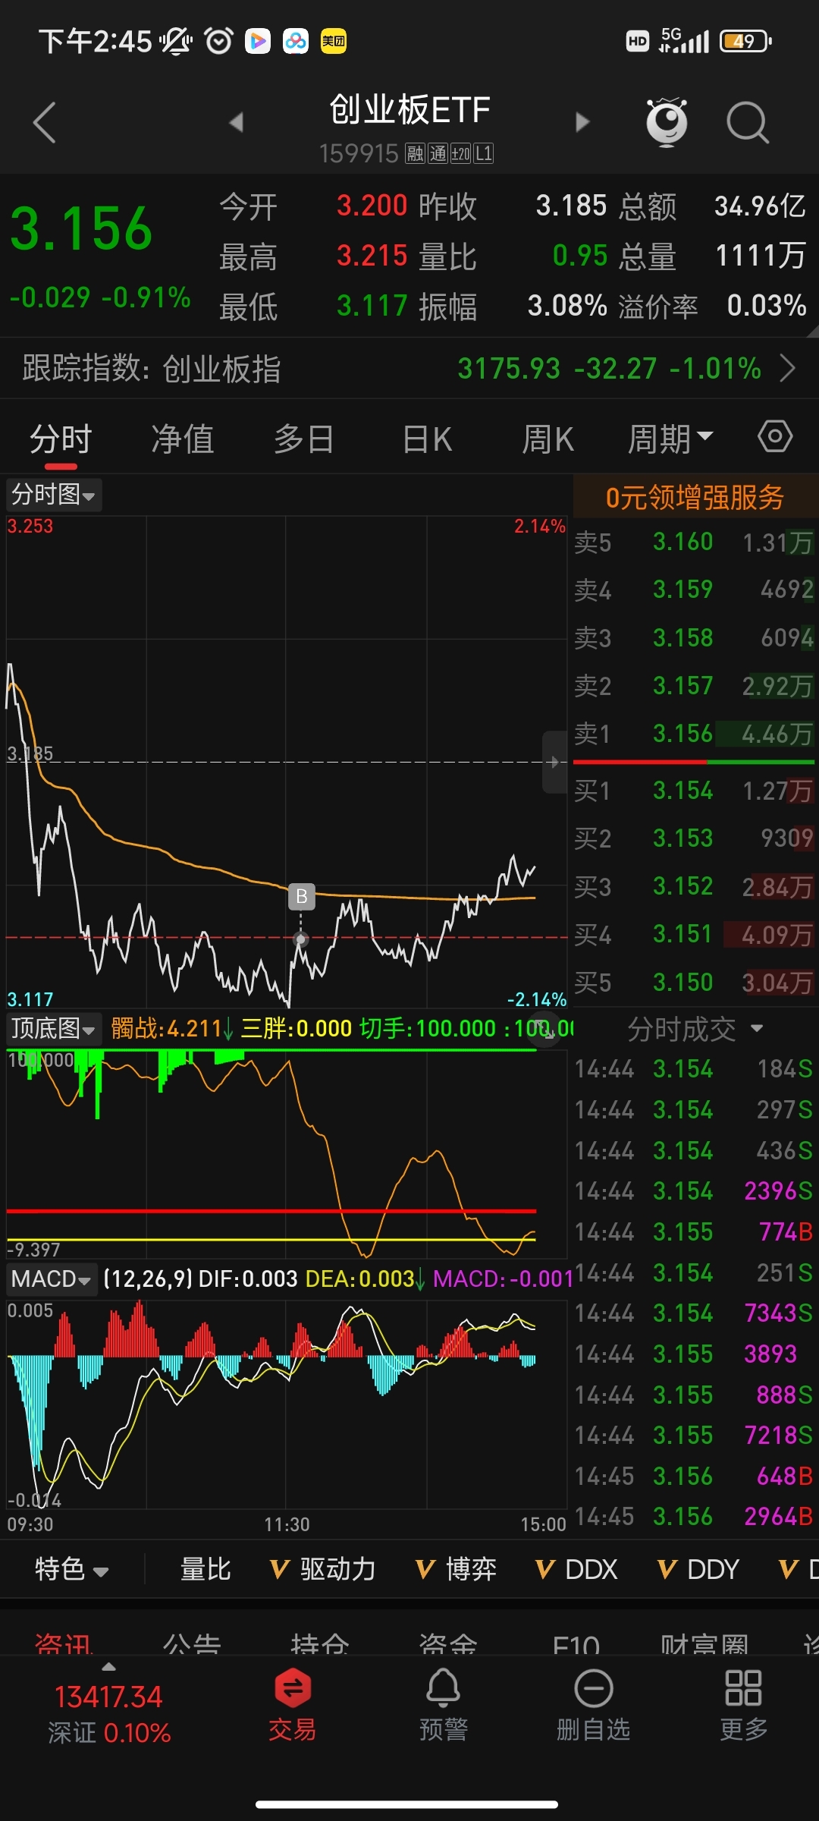Viewport: 819px width, 1821px height.
Task: Select 量比 indicator button
Action: coord(206,1569)
